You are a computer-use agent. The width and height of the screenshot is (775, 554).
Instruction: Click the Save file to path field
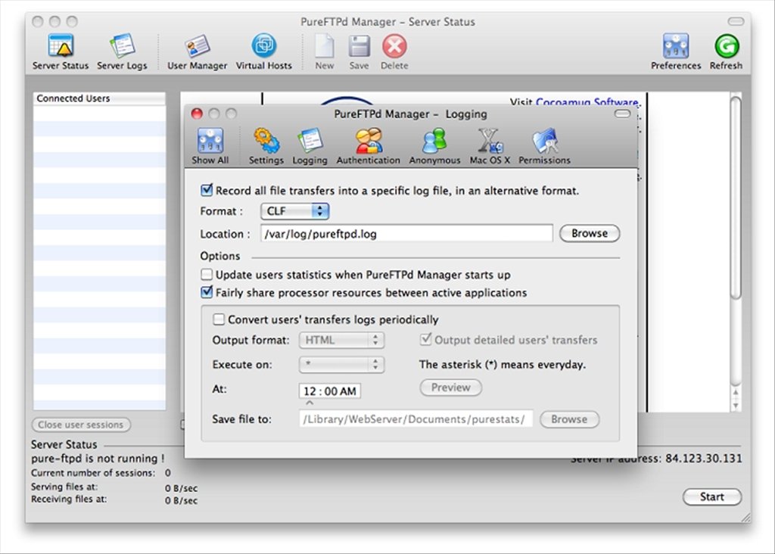click(416, 419)
